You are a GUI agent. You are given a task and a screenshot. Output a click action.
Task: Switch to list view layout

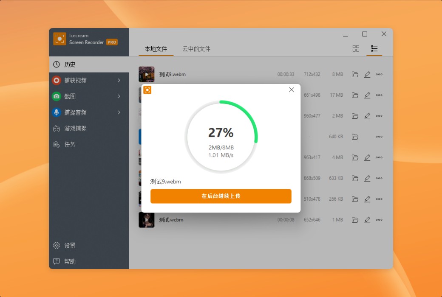[374, 48]
